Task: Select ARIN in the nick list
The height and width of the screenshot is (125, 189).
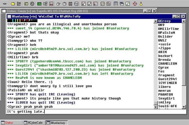Action: coord(170,52)
